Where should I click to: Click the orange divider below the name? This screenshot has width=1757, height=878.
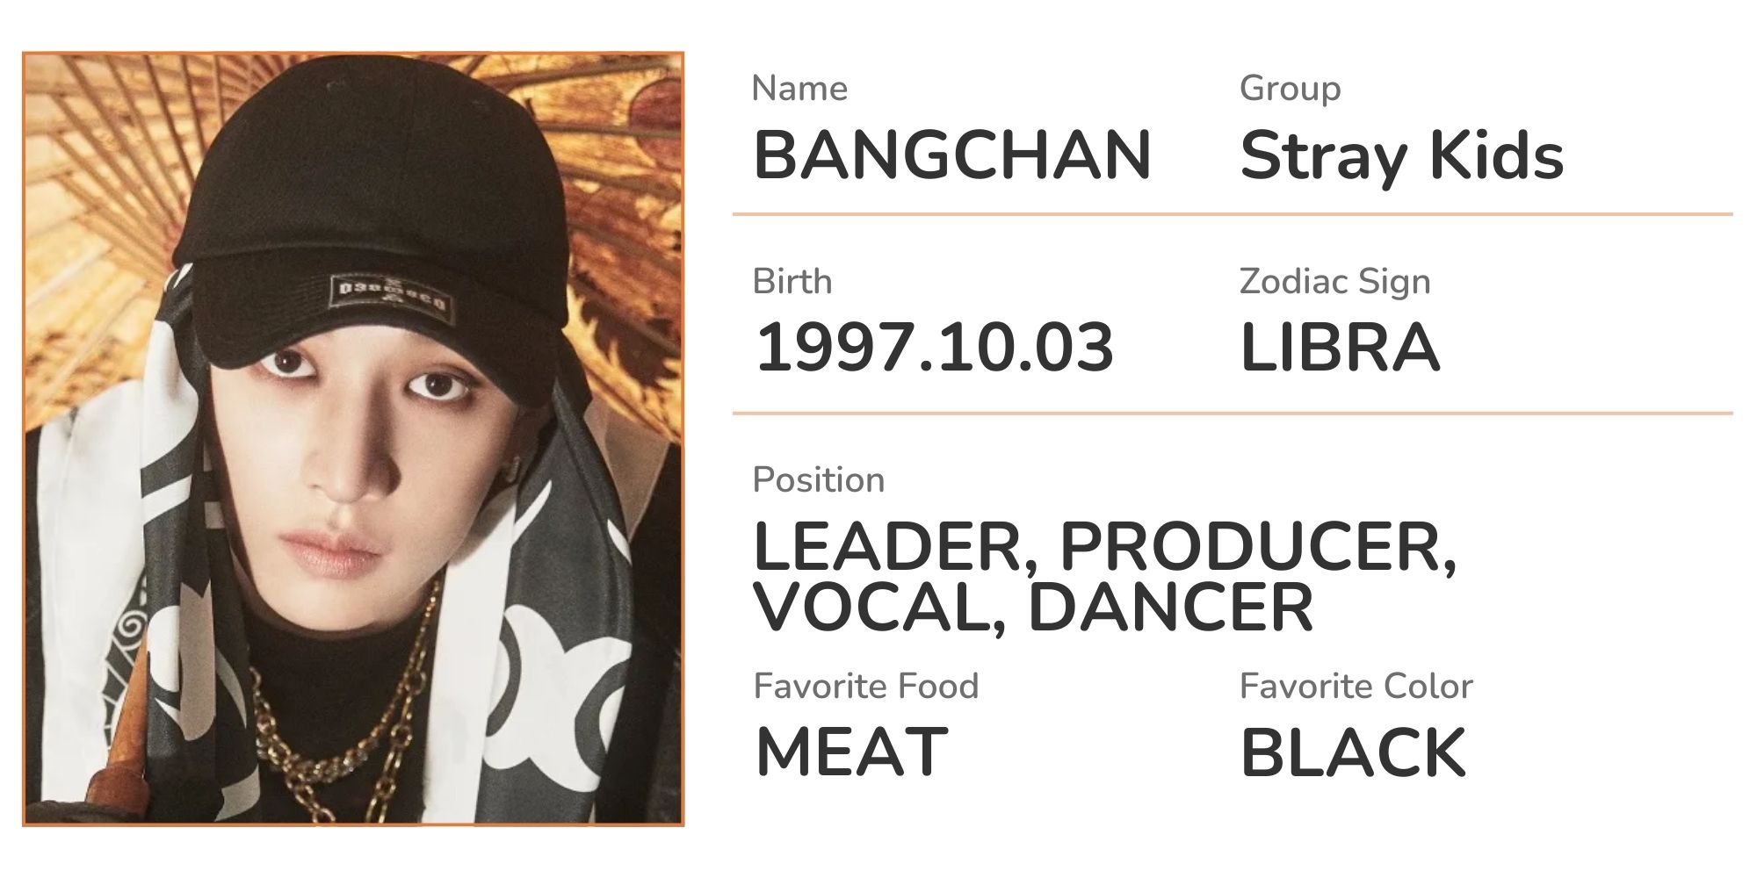[1233, 213]
